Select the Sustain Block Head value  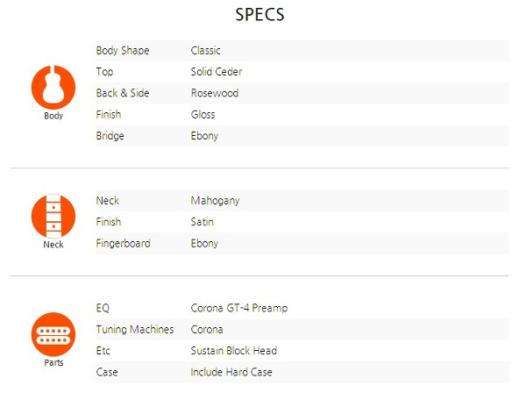click(x=234, y=351)
